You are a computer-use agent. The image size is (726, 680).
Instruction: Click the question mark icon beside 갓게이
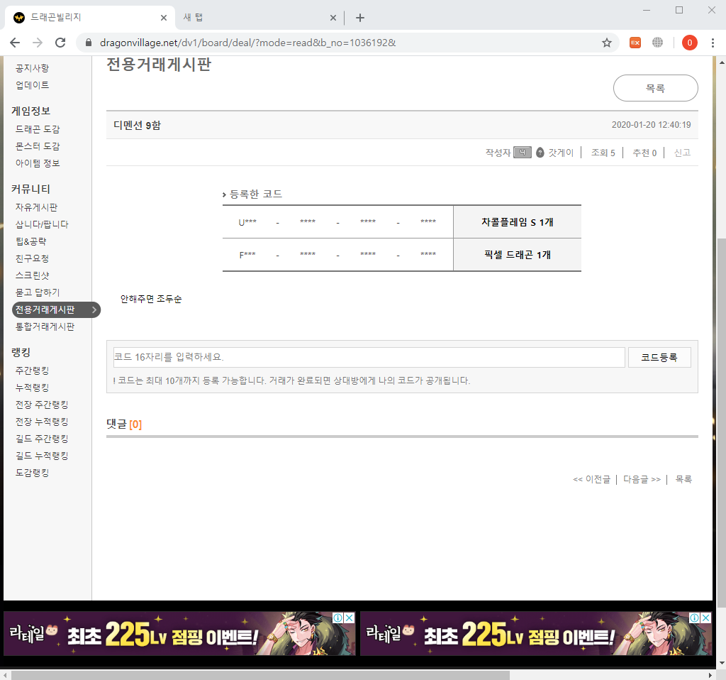540,153
